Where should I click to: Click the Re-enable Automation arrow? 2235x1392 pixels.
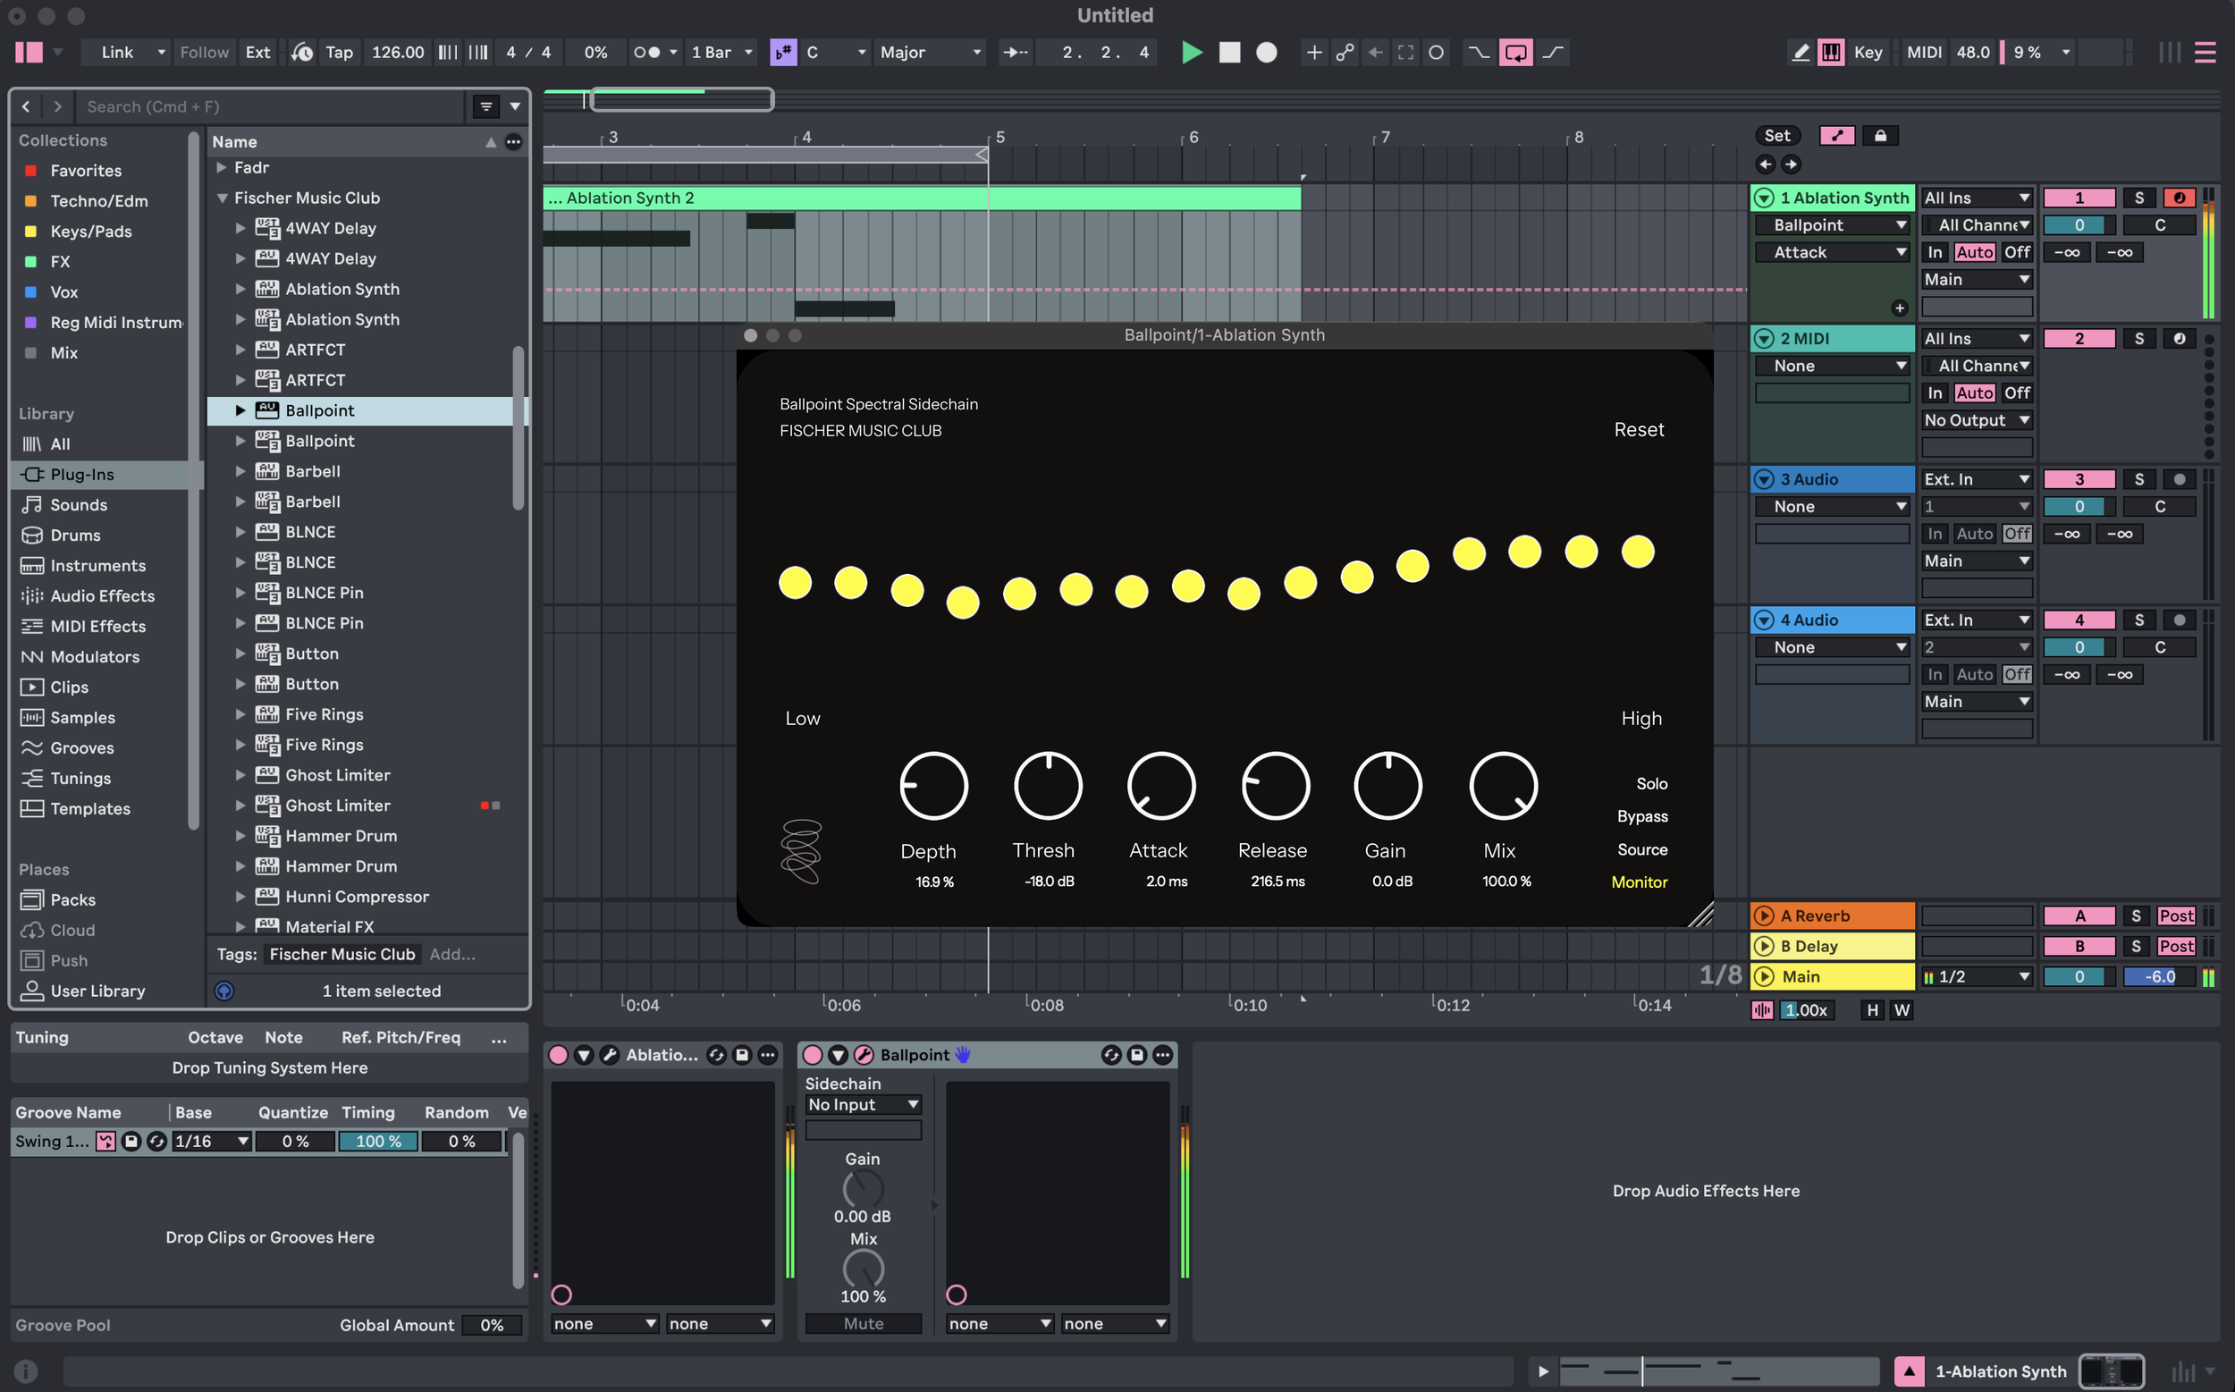tap(1375, 53)
